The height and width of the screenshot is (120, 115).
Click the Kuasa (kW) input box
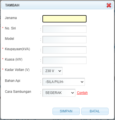[x=64, y=60]
